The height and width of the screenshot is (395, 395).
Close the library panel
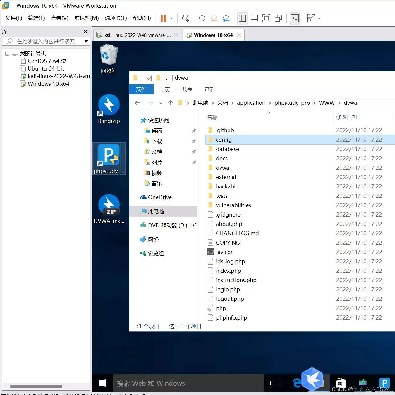tap(85, 32)
